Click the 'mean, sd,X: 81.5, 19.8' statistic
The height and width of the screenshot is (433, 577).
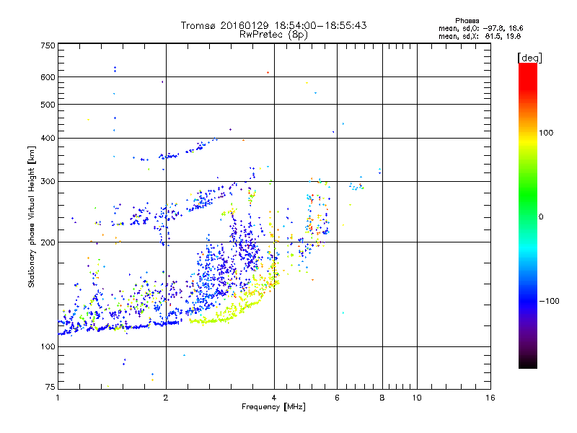pyautogui.click(x=480, y=36)
